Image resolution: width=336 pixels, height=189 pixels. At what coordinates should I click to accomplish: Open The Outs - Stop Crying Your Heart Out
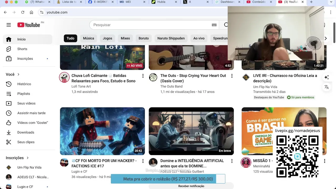coord(193,78)
